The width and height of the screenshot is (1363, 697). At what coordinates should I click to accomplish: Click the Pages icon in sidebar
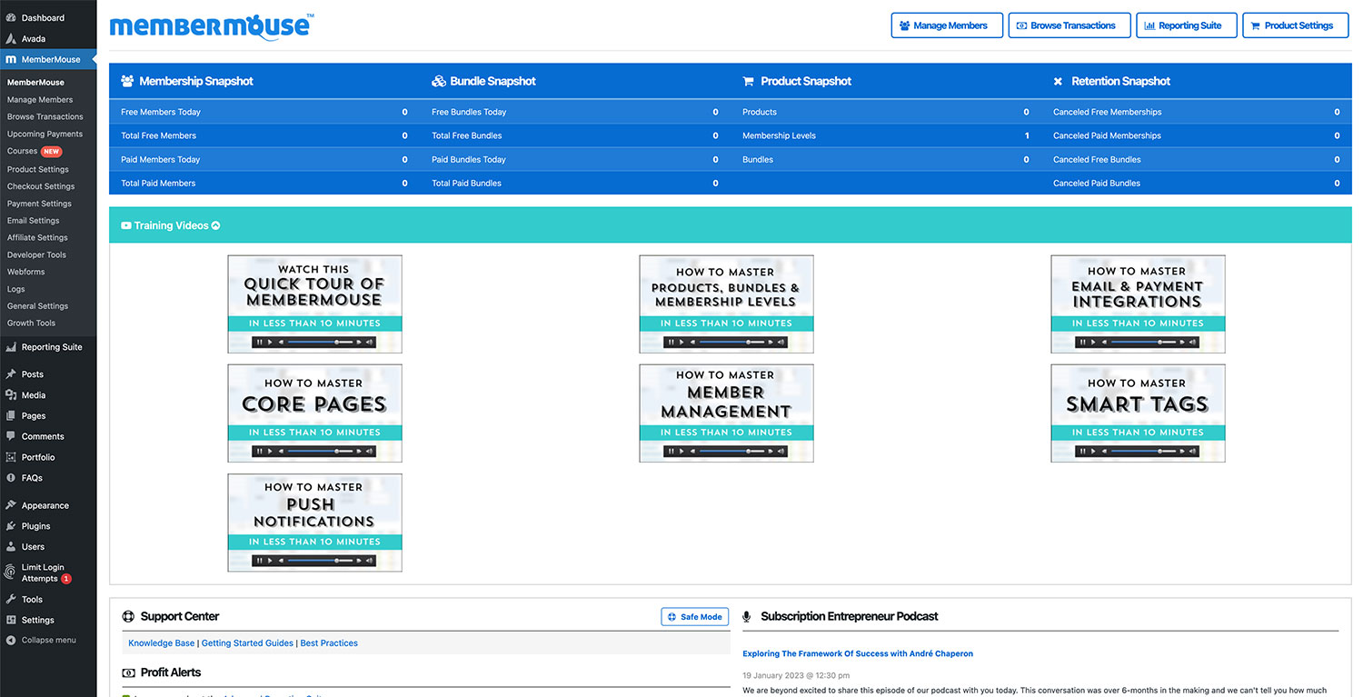pos(11,415)
